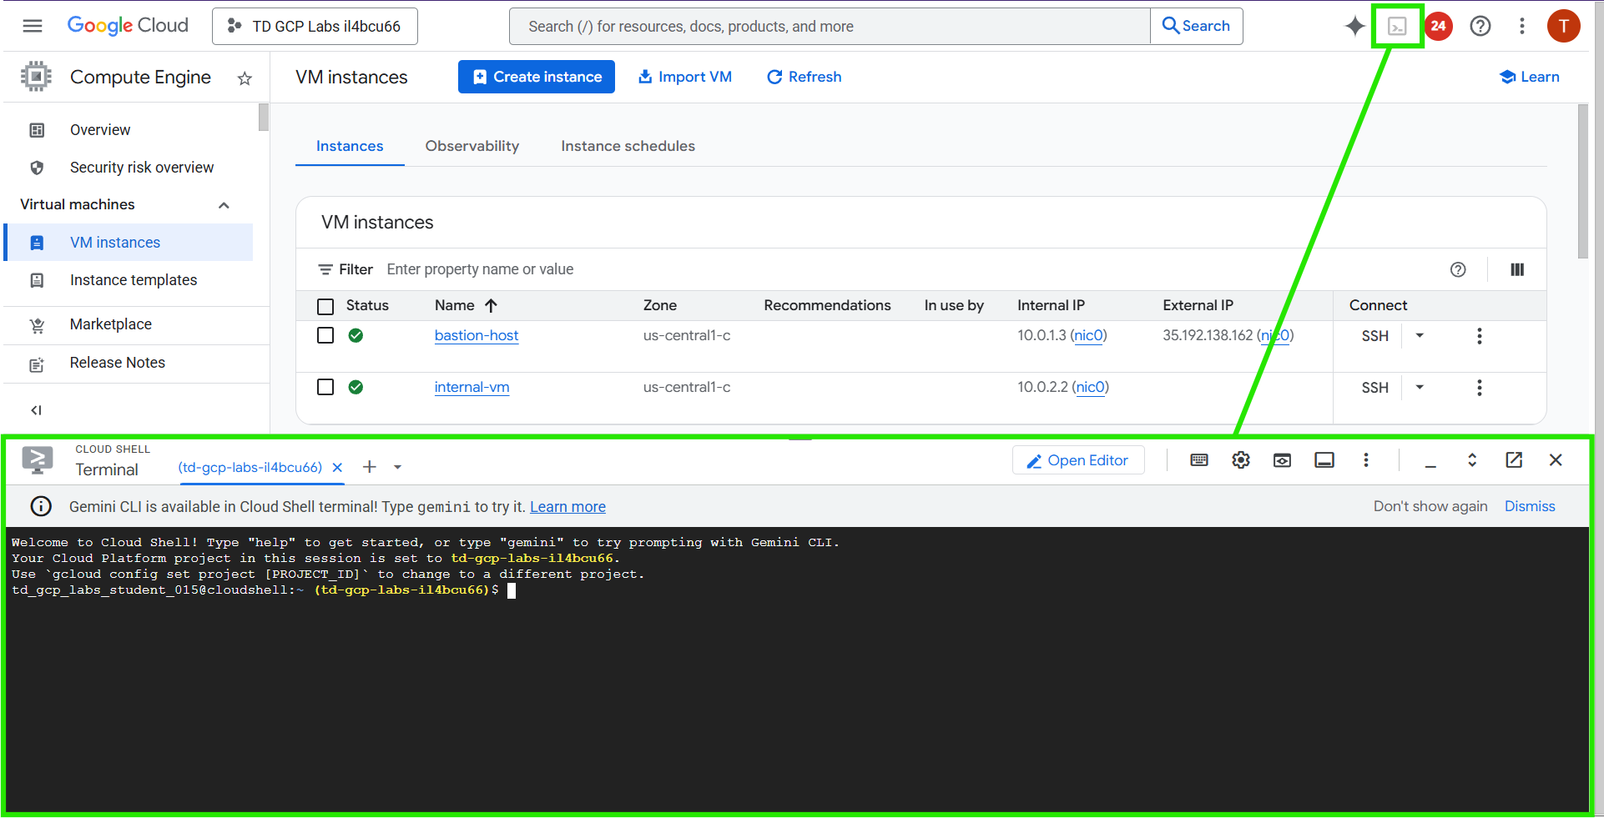The height and width of the screenshot is (818, 1604).
Task: Select the bastion-host checkbox
Action: click(x=325, y=335)
